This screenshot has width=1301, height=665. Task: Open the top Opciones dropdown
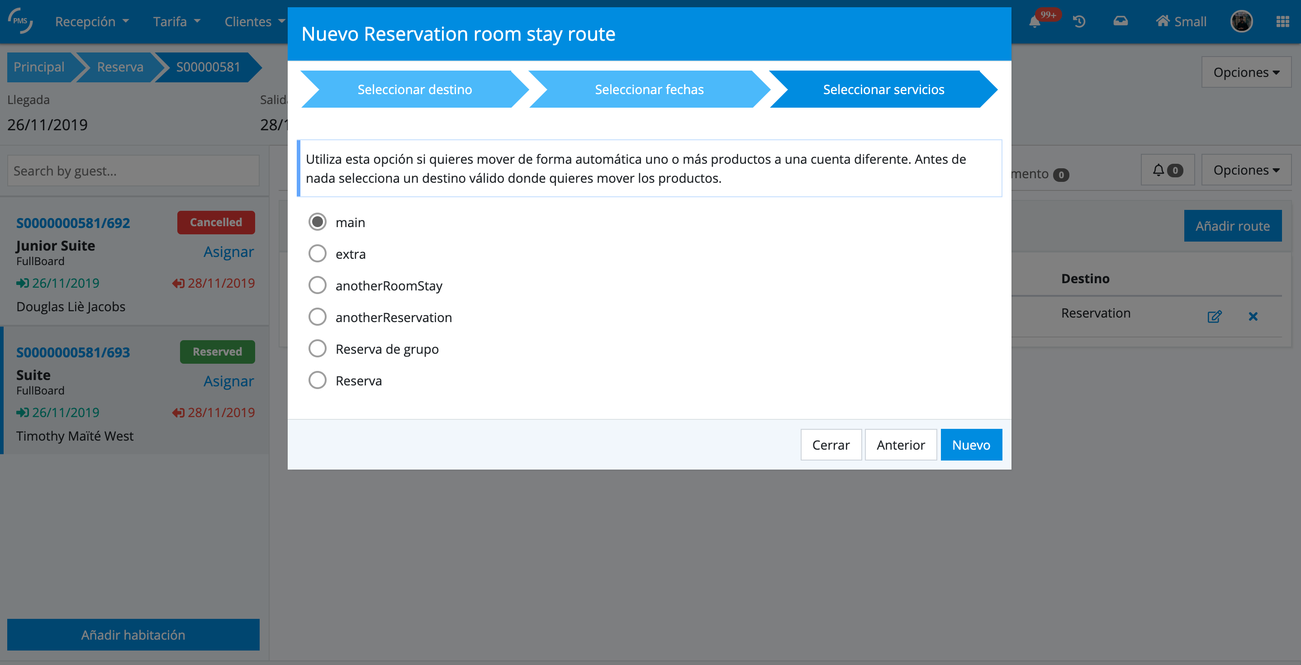[1246, 72]
